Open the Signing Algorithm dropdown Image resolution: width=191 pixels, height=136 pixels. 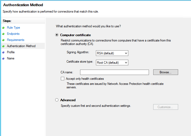[x=112, y=53]
